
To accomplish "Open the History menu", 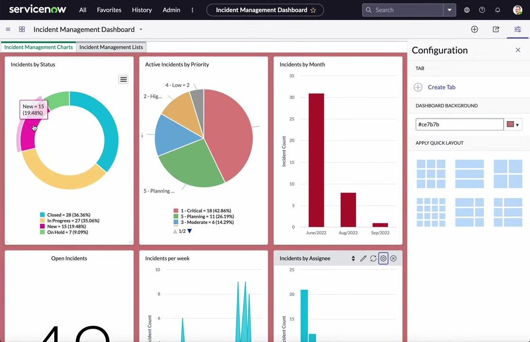I will [142, 10].
